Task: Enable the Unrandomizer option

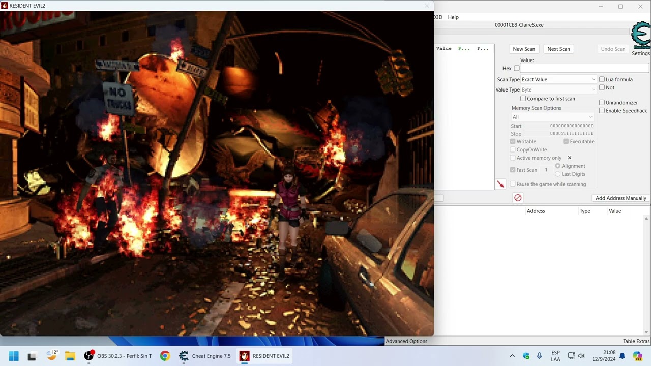Action: pos(602,102)
